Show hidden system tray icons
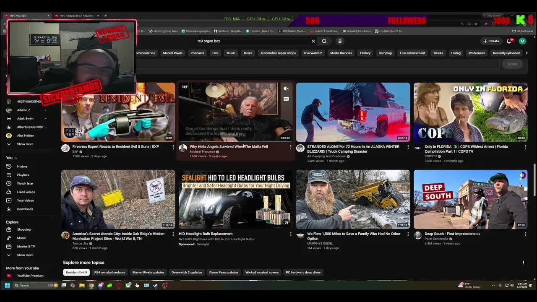 pos(494,286)
